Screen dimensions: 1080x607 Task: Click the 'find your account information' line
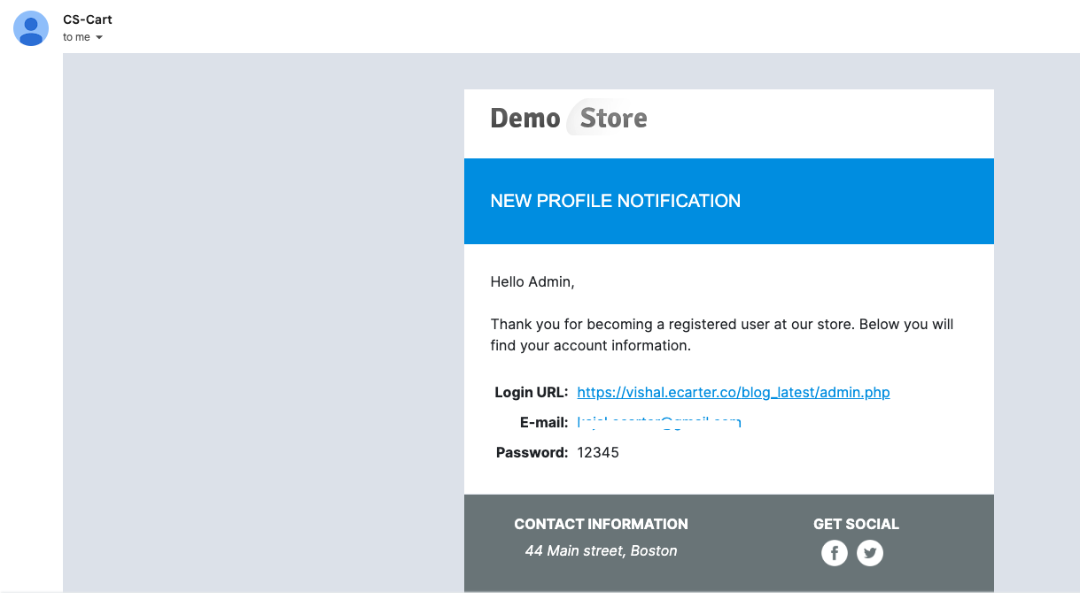point(590,345)
